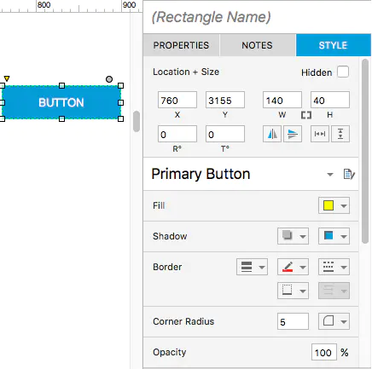Flip the widget horizontally
The width and height of the screenshot is (372, 369).
[x=272, y=134]
